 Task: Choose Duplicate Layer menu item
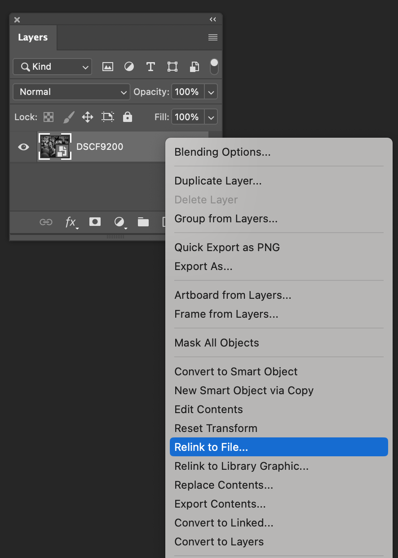point(279,181)
